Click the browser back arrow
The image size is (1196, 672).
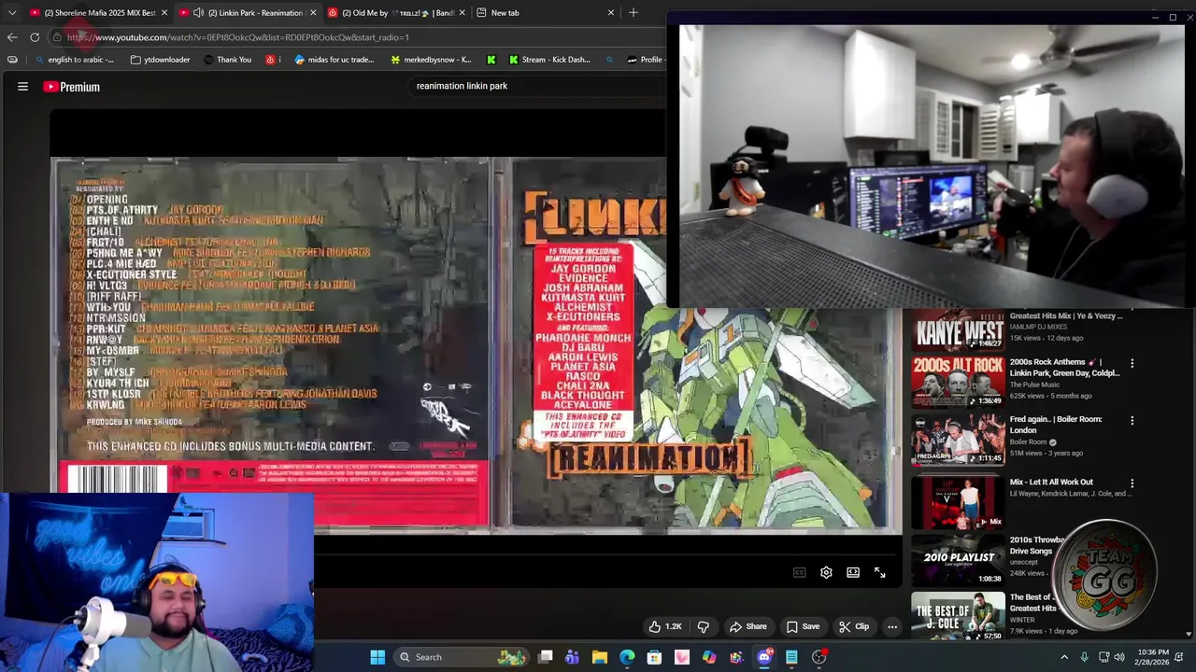pos(12,37)
